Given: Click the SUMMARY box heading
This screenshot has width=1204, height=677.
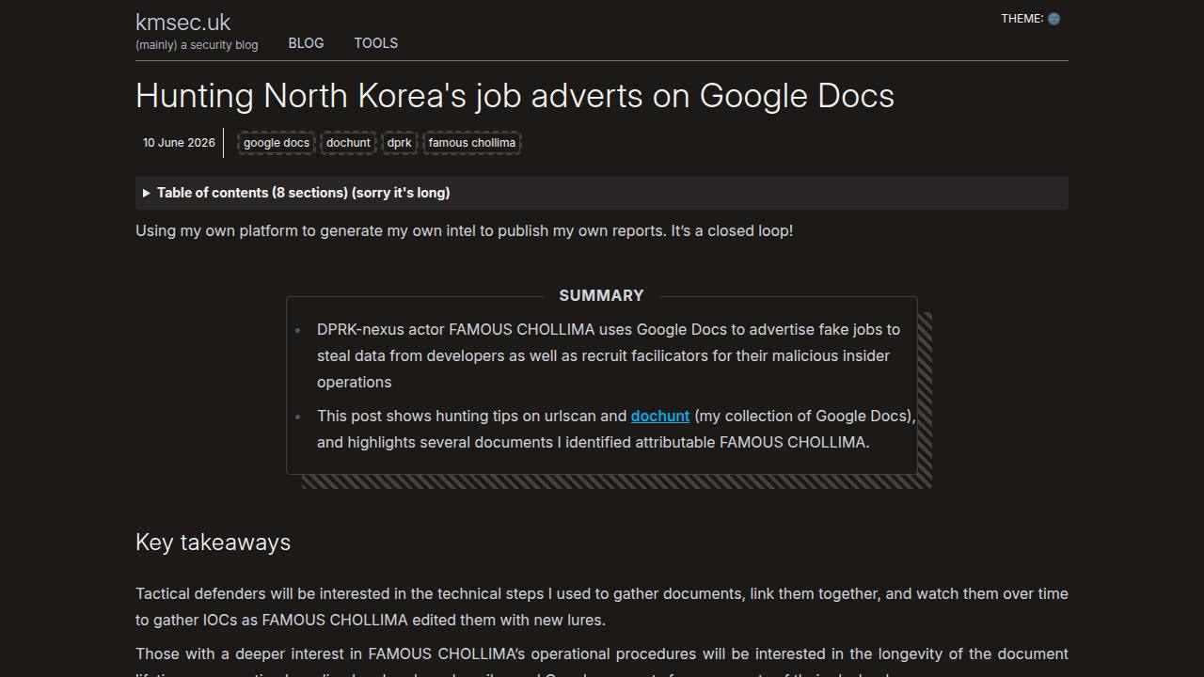Looking at the screenshot, I should click(x=601, y=295).
